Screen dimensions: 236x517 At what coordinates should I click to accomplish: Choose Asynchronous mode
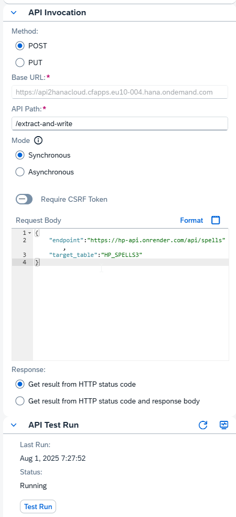(20, 172)
